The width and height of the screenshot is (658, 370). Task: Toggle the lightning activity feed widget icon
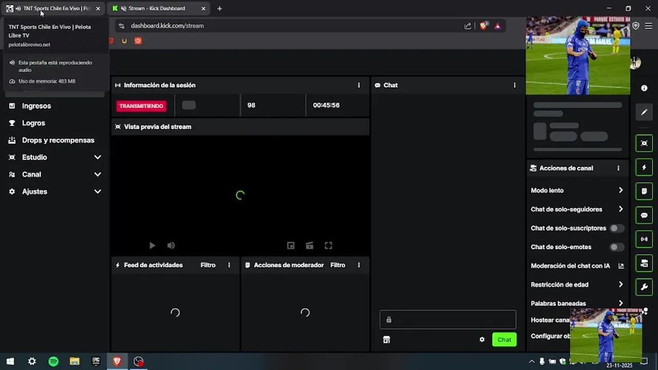pyautogui.click(x=644, y=168)
